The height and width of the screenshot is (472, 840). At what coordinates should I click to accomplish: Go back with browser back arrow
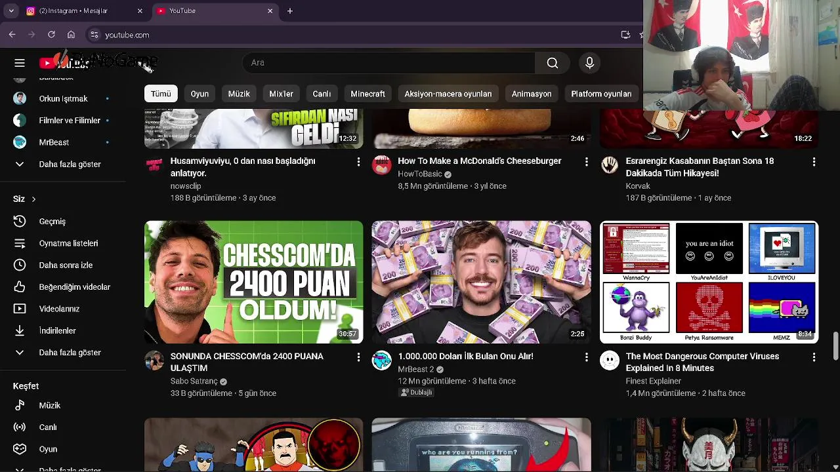tap(12, 35)
